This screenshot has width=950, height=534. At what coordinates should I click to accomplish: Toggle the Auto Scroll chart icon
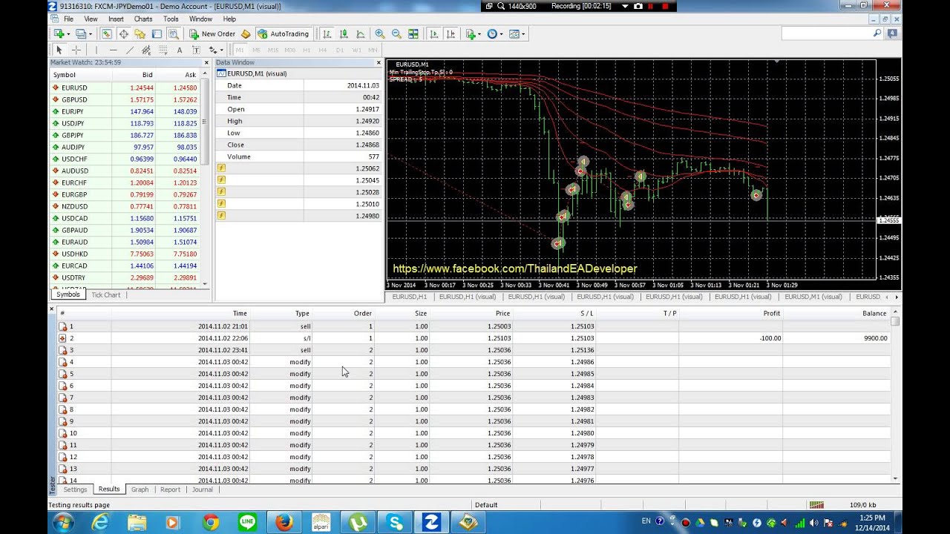[x=434, y=33]
